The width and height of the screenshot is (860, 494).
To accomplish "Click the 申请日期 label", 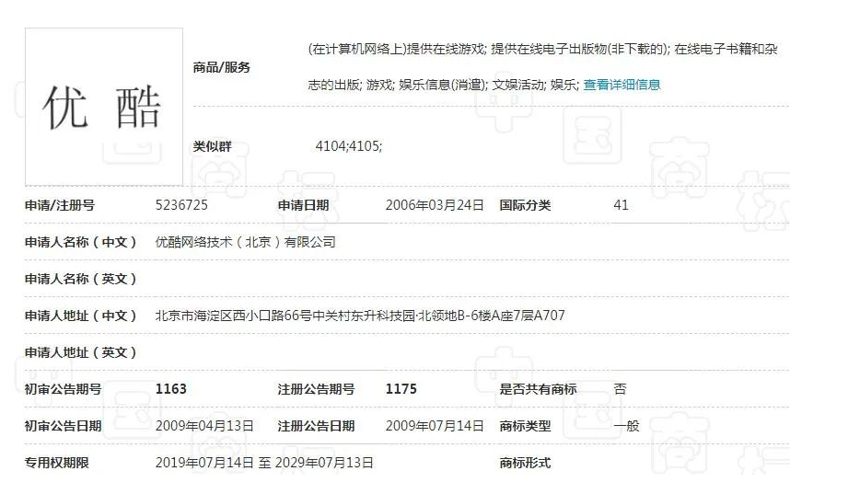I will click(303, 205).
